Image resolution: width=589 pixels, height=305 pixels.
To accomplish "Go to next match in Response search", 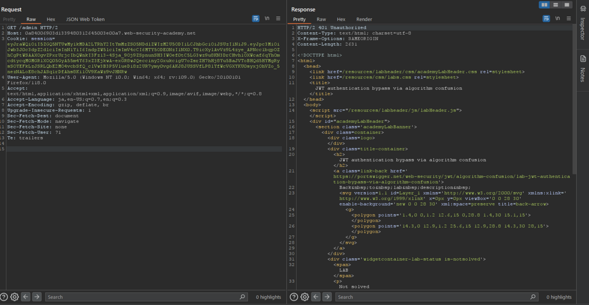I will point(327,297).
